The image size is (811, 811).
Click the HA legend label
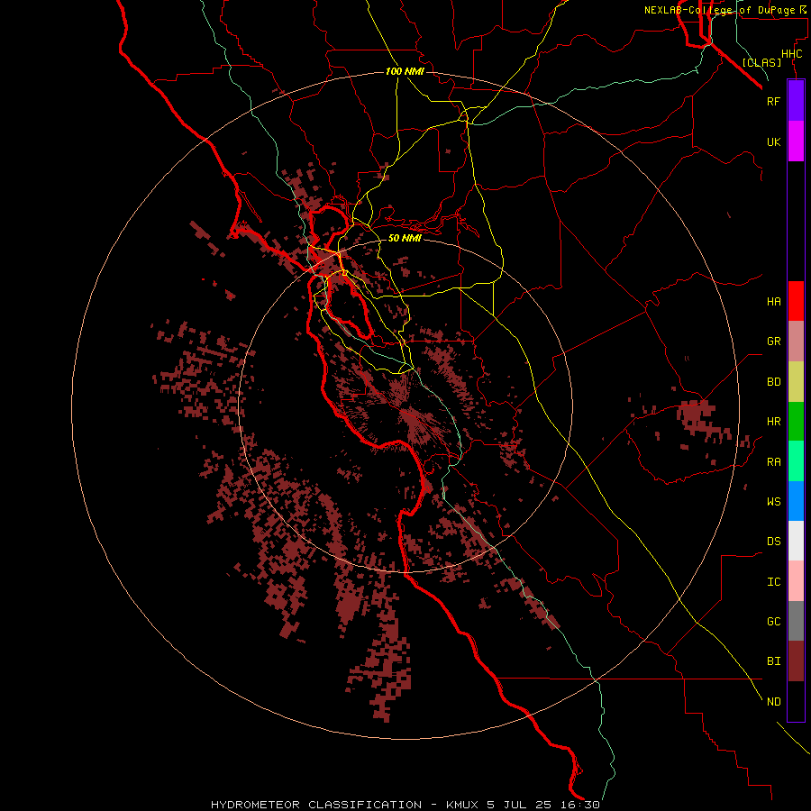pyautogui.click(x=773, y=301)
